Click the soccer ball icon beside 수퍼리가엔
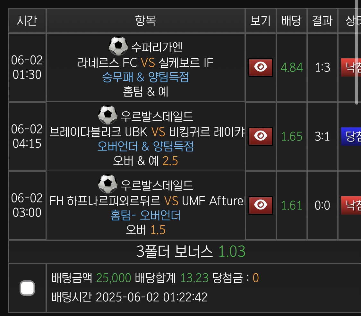Screen dimensions: 361x316 click(118, 46)
